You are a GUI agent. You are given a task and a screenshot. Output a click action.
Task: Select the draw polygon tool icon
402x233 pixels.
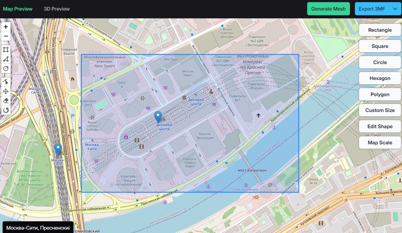6,59
